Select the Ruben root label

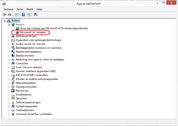(x=16, y=21)
